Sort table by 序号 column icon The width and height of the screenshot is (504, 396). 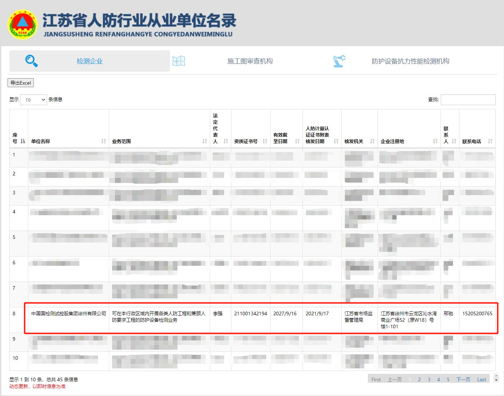23,141
